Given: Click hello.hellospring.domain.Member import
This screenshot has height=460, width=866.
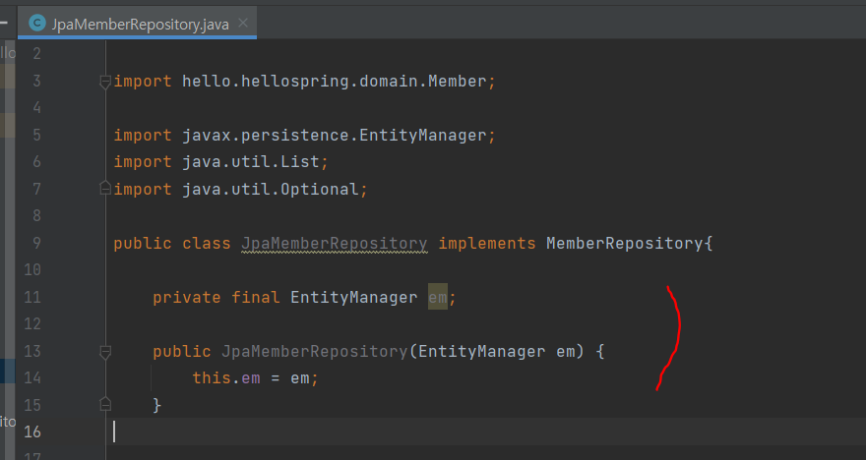Looking at the screenshot, I should [335, 81].
